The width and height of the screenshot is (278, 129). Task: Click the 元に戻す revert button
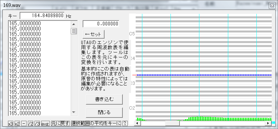pos(60,123)
